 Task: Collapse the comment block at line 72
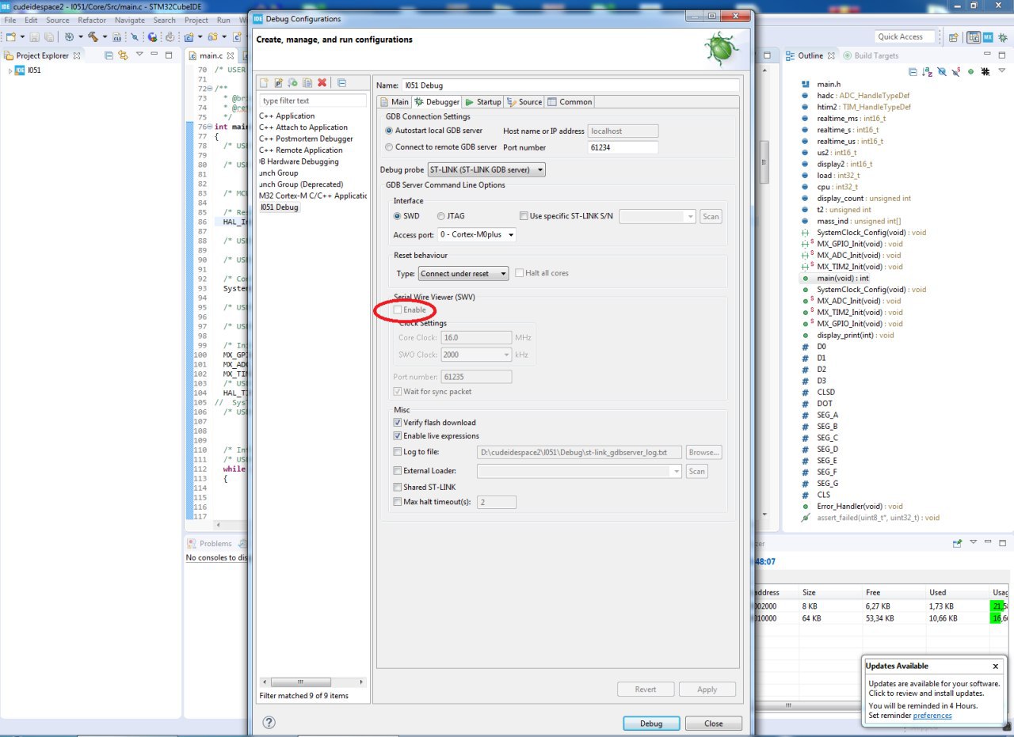click(208, 89)
